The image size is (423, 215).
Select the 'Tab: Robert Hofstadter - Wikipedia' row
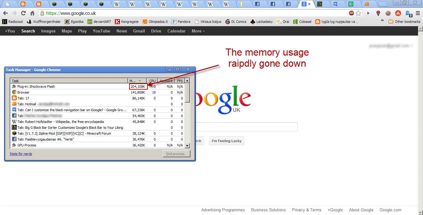point(98,122)
